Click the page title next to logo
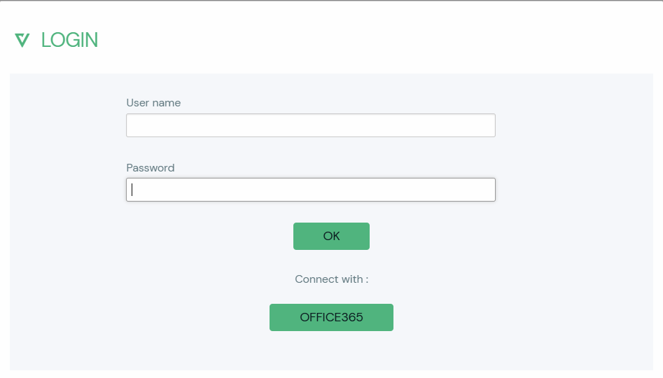This screenshot has width=663, height=378. (69, 40)
